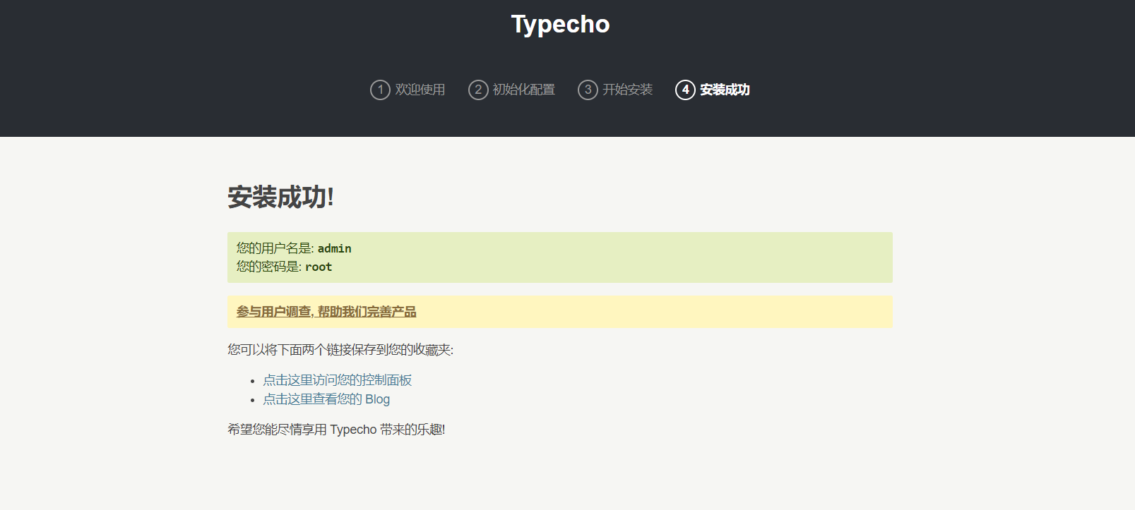The image size is (1135, 510).
Task: Click the 希望您能尽情享用 Typecho closing text
Action: 335,430
